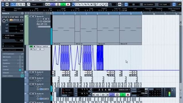
Task: Open the VST Expression inspector section
Action: [13, 54]
